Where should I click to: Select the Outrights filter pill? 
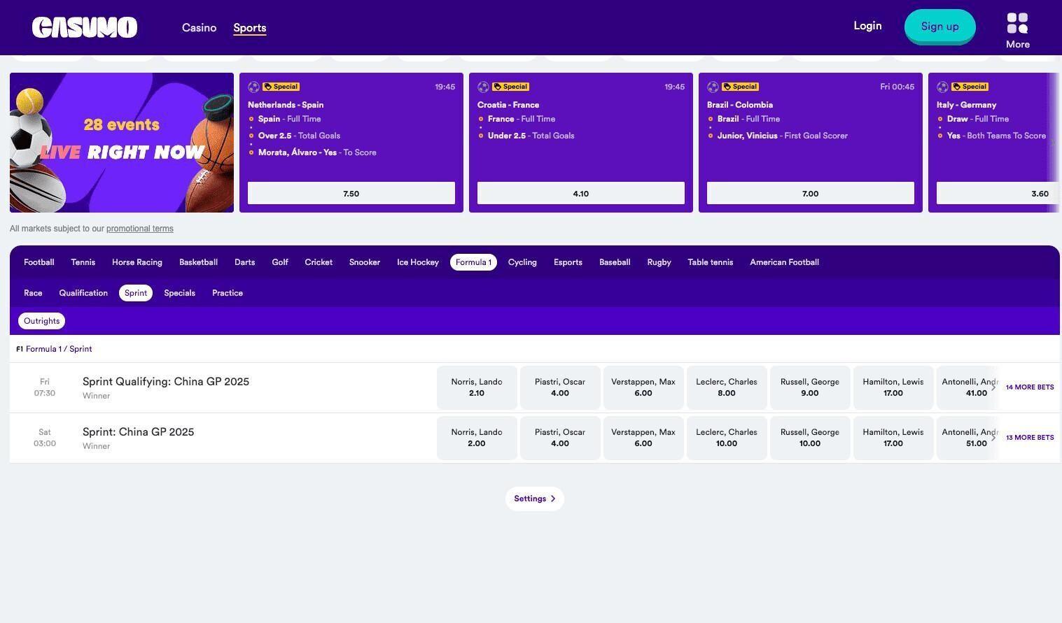(x=41, y=321)
